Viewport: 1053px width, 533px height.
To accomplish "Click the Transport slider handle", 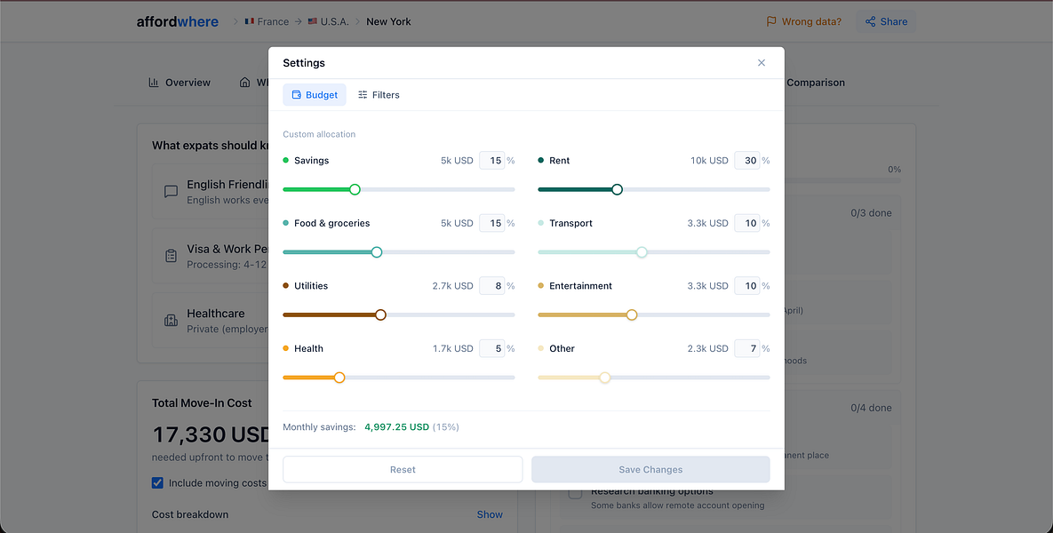I will tap(642, 252).
